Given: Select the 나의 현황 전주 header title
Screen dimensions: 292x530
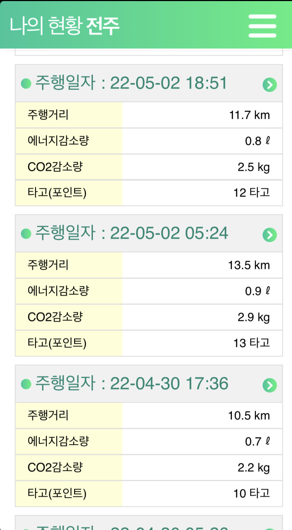Looking at the screenshot, I should [x=65, y=26].
